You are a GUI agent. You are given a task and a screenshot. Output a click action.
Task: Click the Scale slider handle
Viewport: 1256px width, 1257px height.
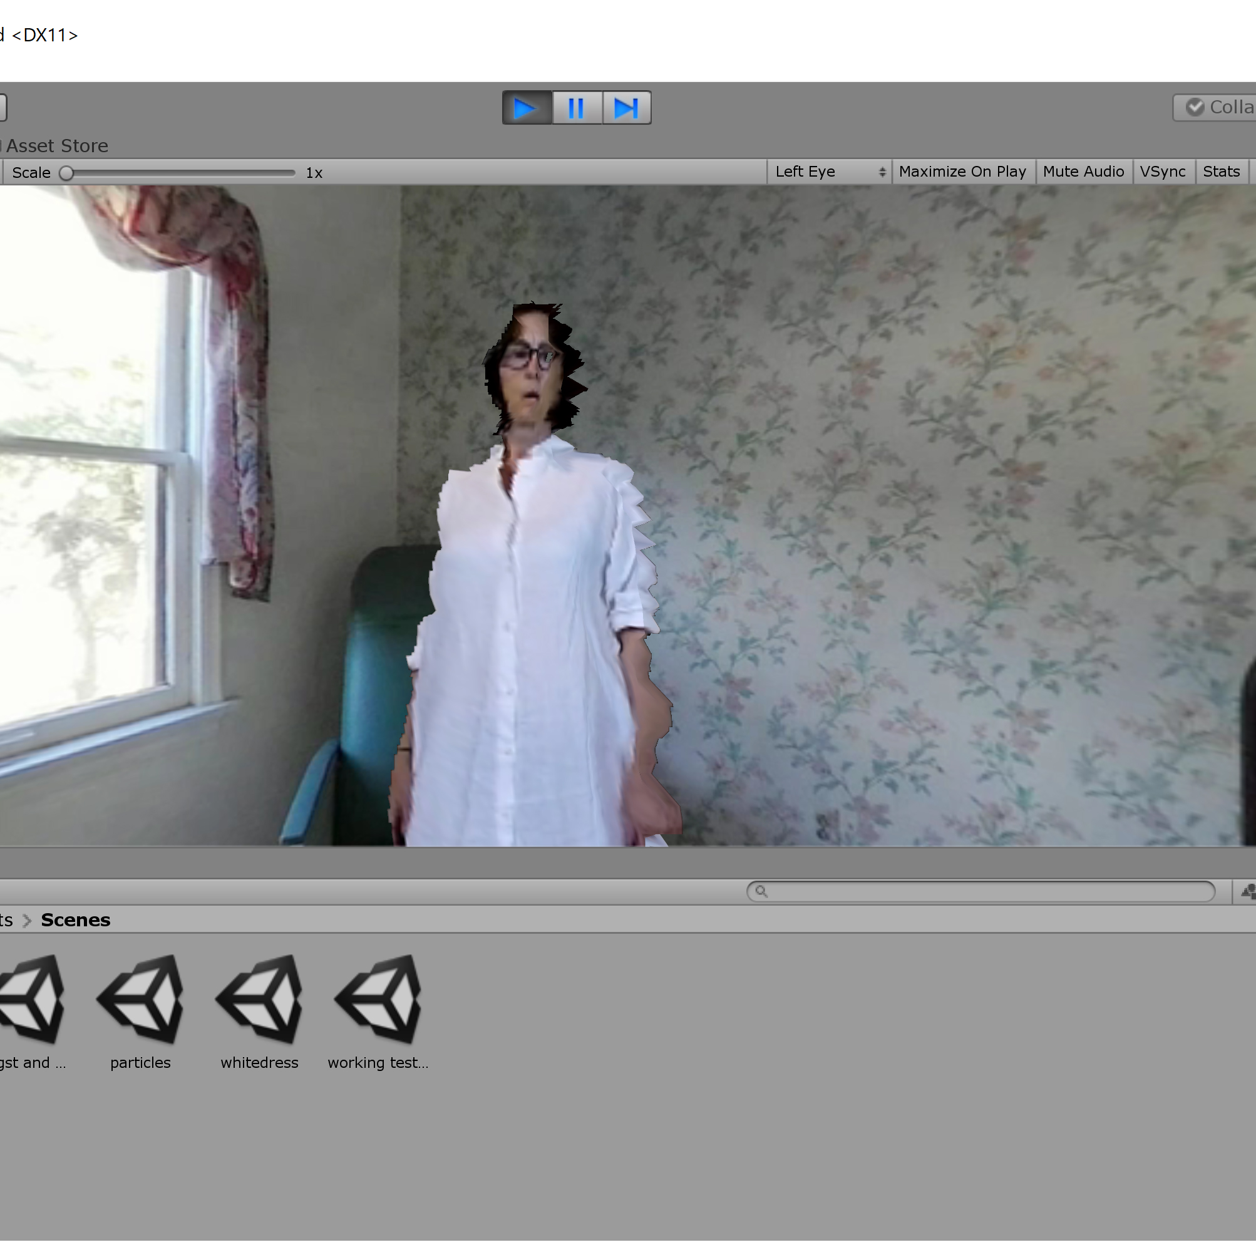(x=66, y=173)
